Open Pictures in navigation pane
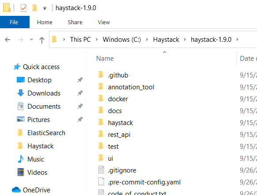 [38, 120]
